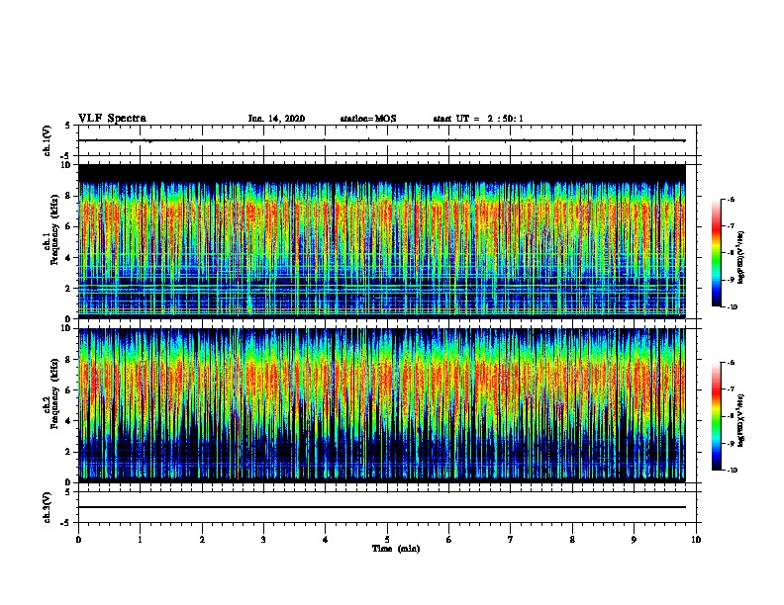Click the "start UT = 2 :50: 1" text
784x605 pixels.
(478, 119)
